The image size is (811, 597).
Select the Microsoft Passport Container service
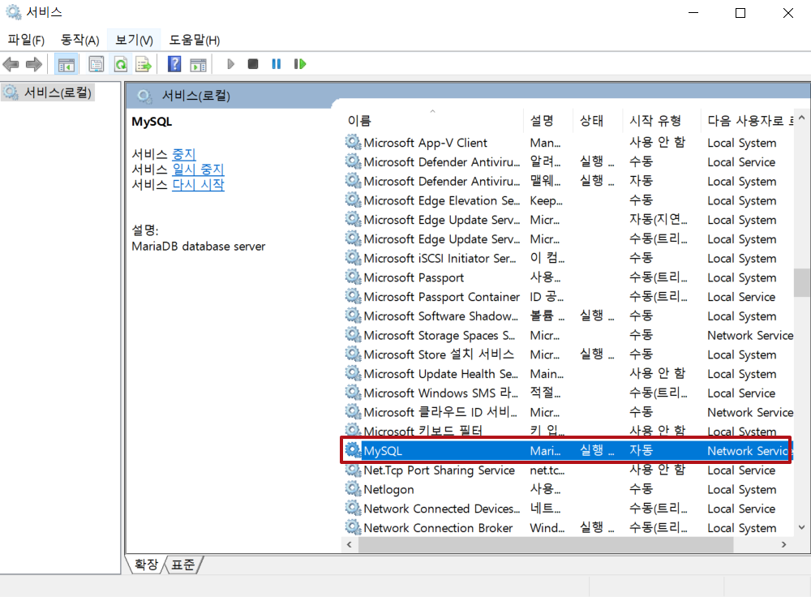tap(566, 297)
